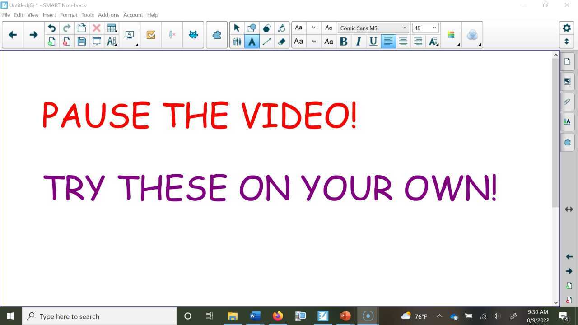Save the Untitled(6) notebook
Screen dimensions: 578x325
[82, 42]
